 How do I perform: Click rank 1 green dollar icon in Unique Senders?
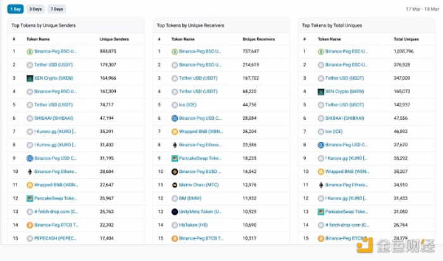point(30,51)
